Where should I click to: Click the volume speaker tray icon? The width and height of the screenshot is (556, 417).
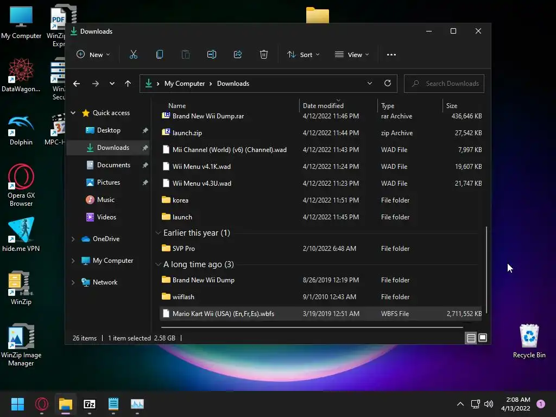tap(489, 404)
